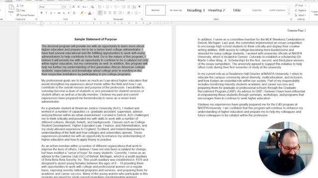This screenshot has width=318, height=178.
Task: Click the 'Sample Statement of Purpose' heading
Action: [x=95, y=39]
